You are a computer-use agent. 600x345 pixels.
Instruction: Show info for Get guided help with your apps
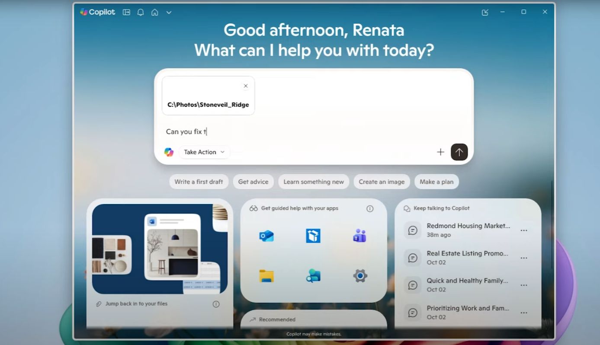[370, 209]
